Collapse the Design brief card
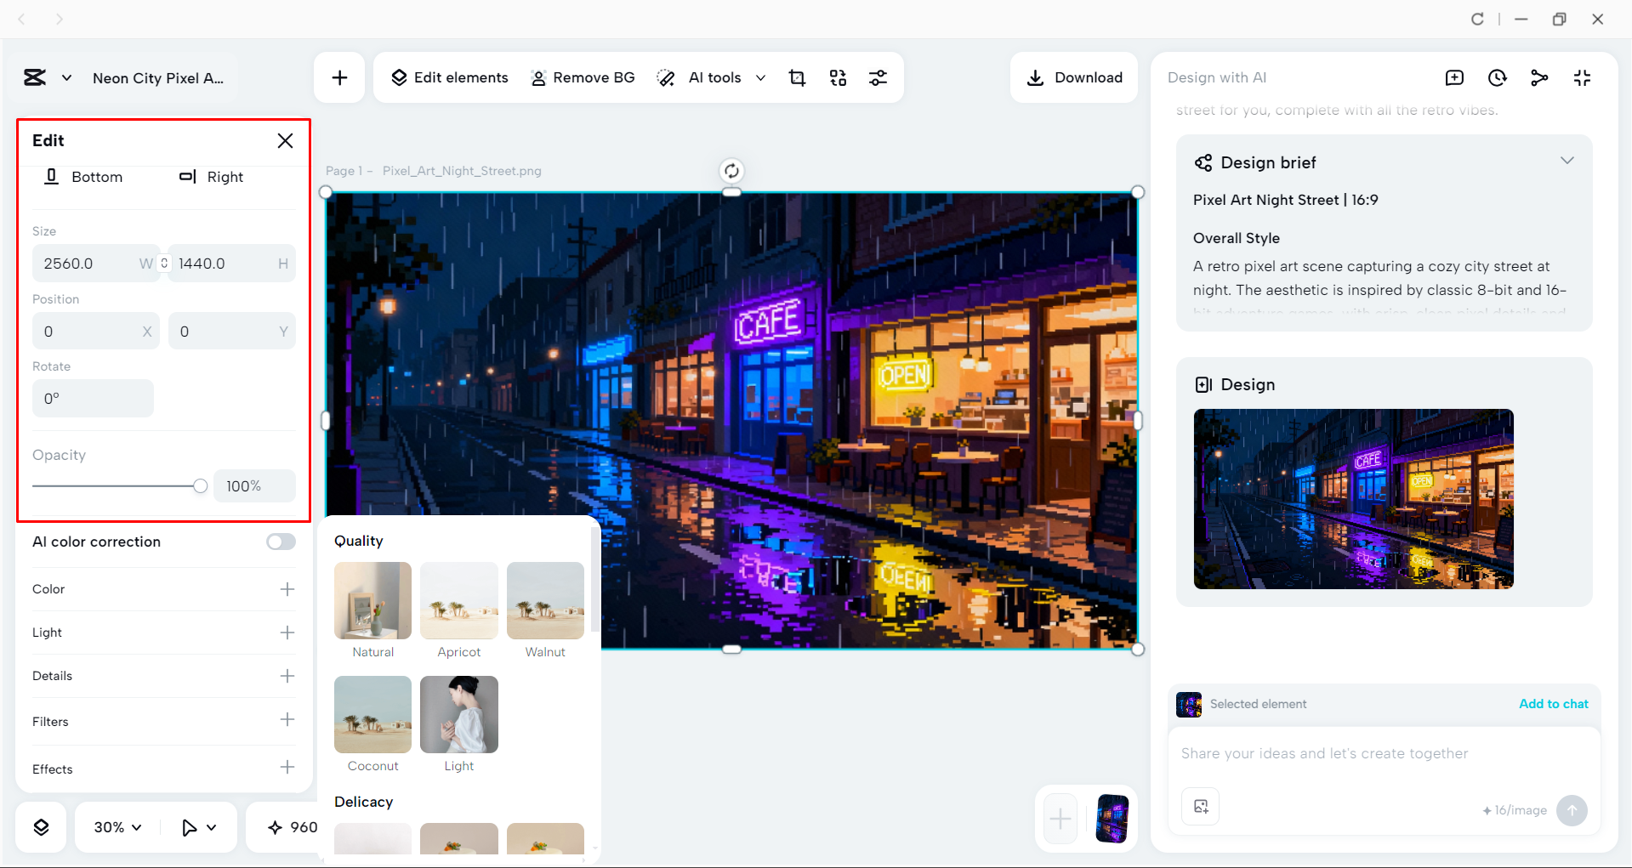Image resolution: width=1632 pixels, height=868 pixels. click(1567, 161)
